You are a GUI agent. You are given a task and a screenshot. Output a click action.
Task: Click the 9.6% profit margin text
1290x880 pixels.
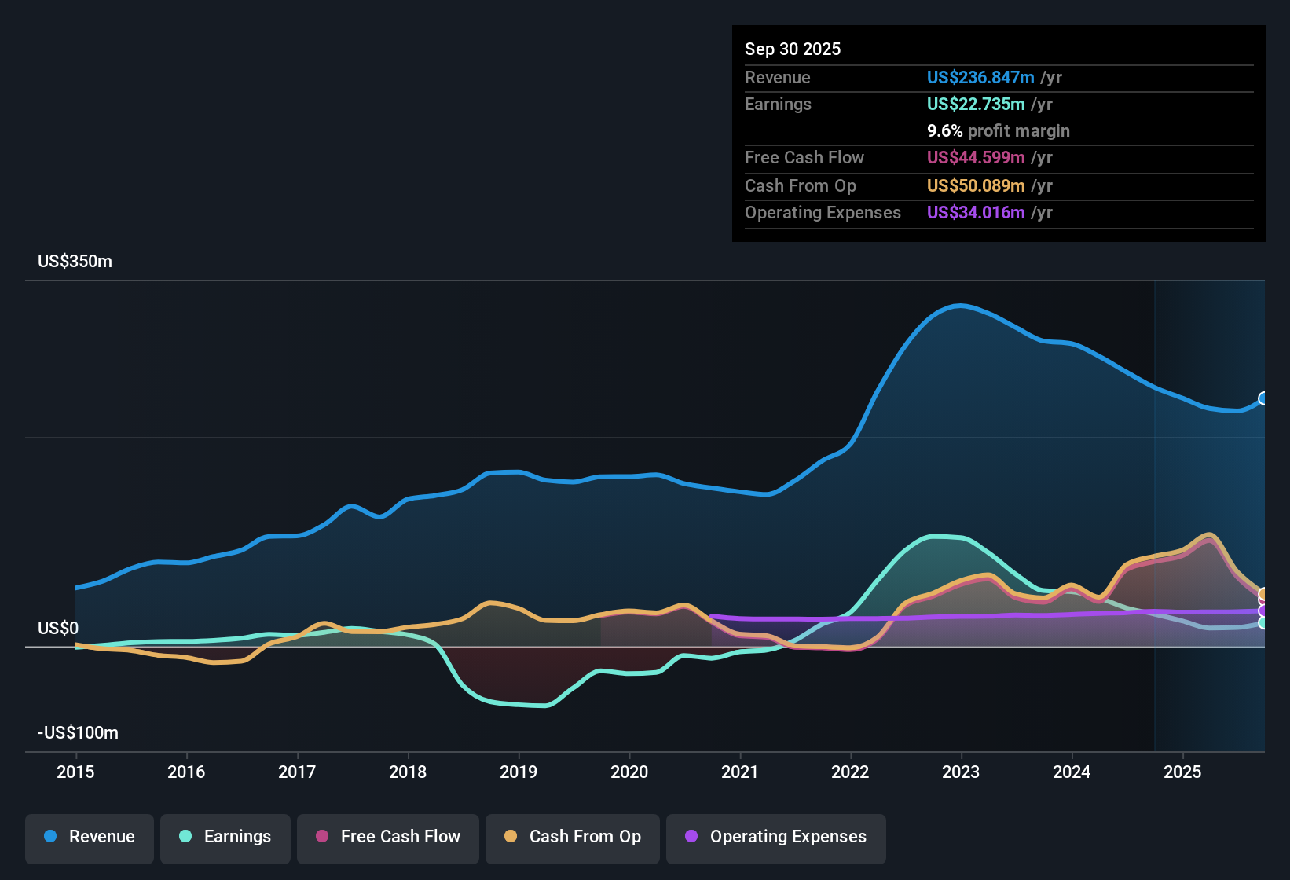point(998,131)
